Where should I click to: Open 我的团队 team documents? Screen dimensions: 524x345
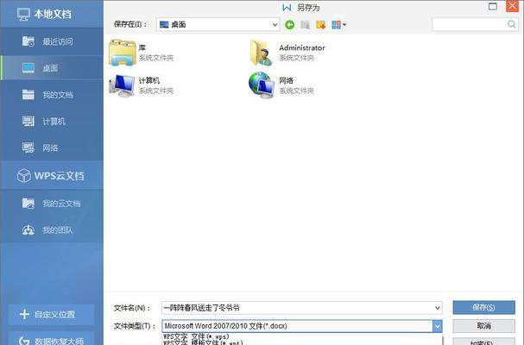[52, 229]
